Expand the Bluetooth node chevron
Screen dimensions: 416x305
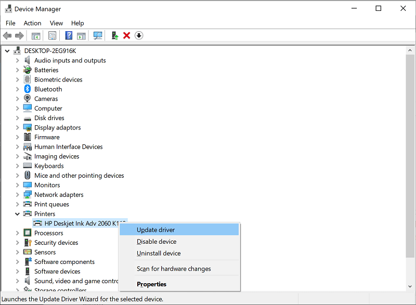pos(18,89)
